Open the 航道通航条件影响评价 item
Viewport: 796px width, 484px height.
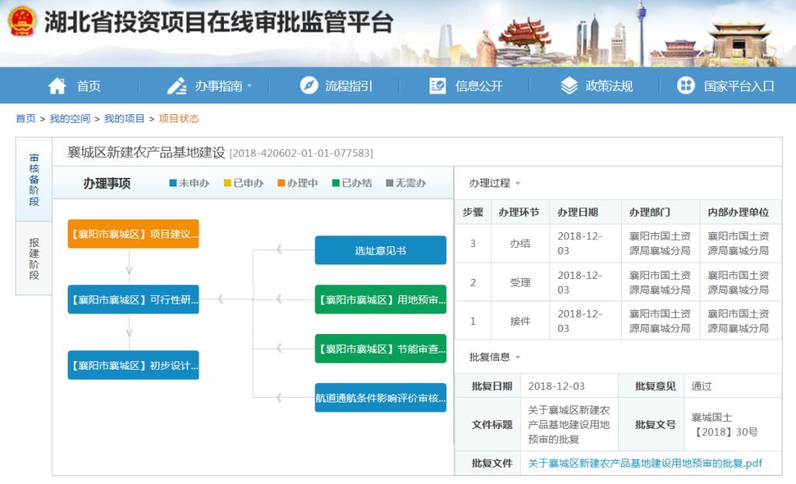point(380,398)
